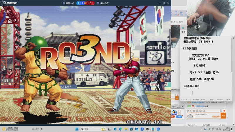Viewport: 235px width, 132px height.
Task: Click the 斗鱼-包王 player name in title bar
Action: click(103, 3)
